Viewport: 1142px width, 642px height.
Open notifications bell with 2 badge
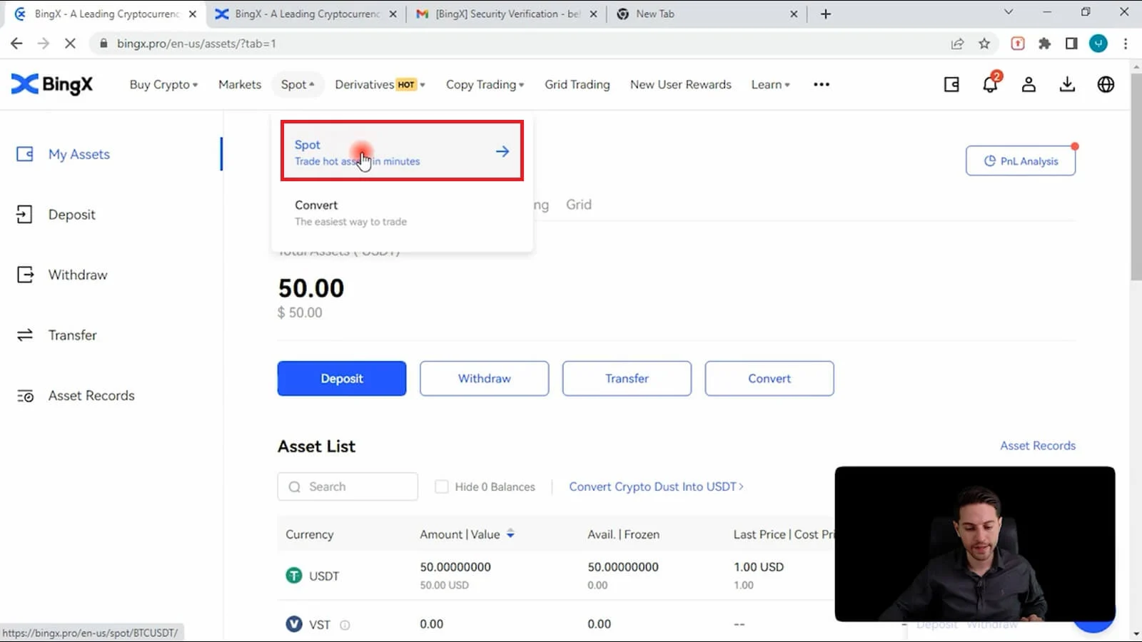click(990, 84)
